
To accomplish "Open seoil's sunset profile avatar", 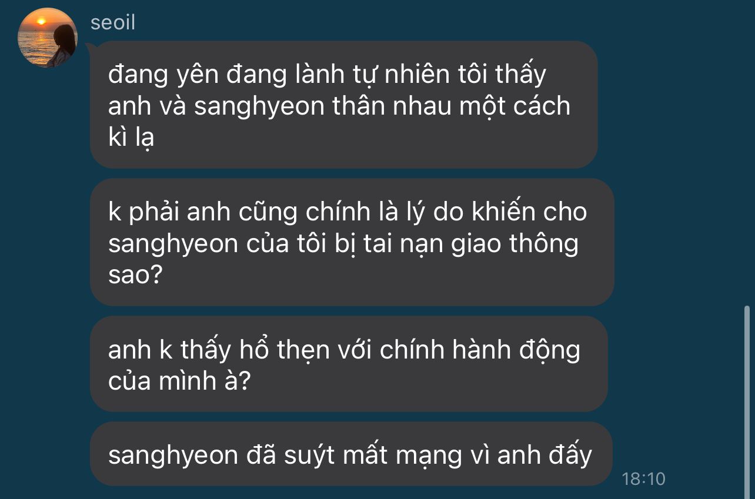I will pos(48,38).
